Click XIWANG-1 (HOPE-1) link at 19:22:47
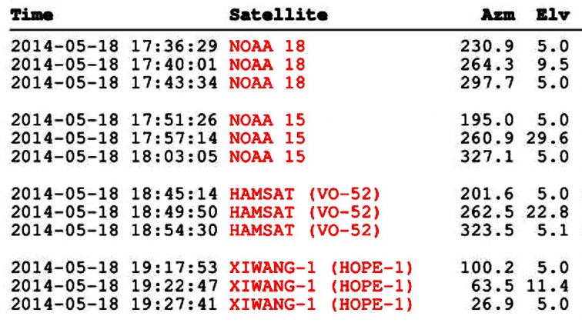 pos(321,286)
